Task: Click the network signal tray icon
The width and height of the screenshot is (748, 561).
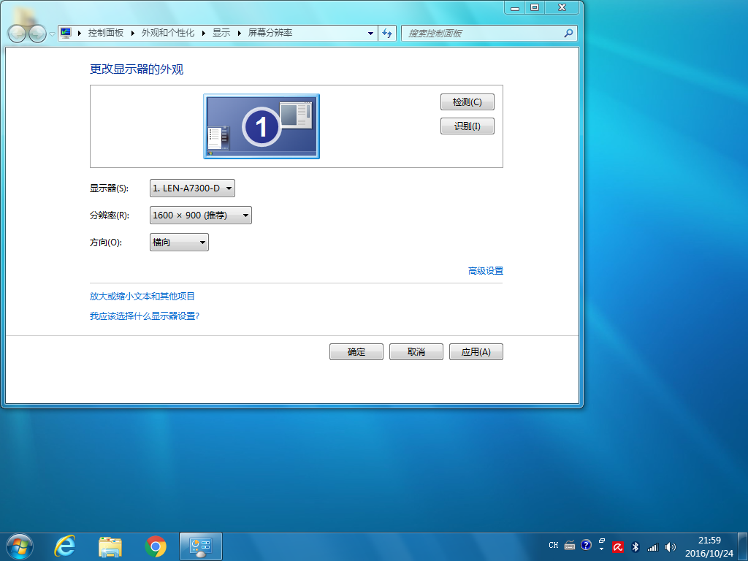Action: 652,547
